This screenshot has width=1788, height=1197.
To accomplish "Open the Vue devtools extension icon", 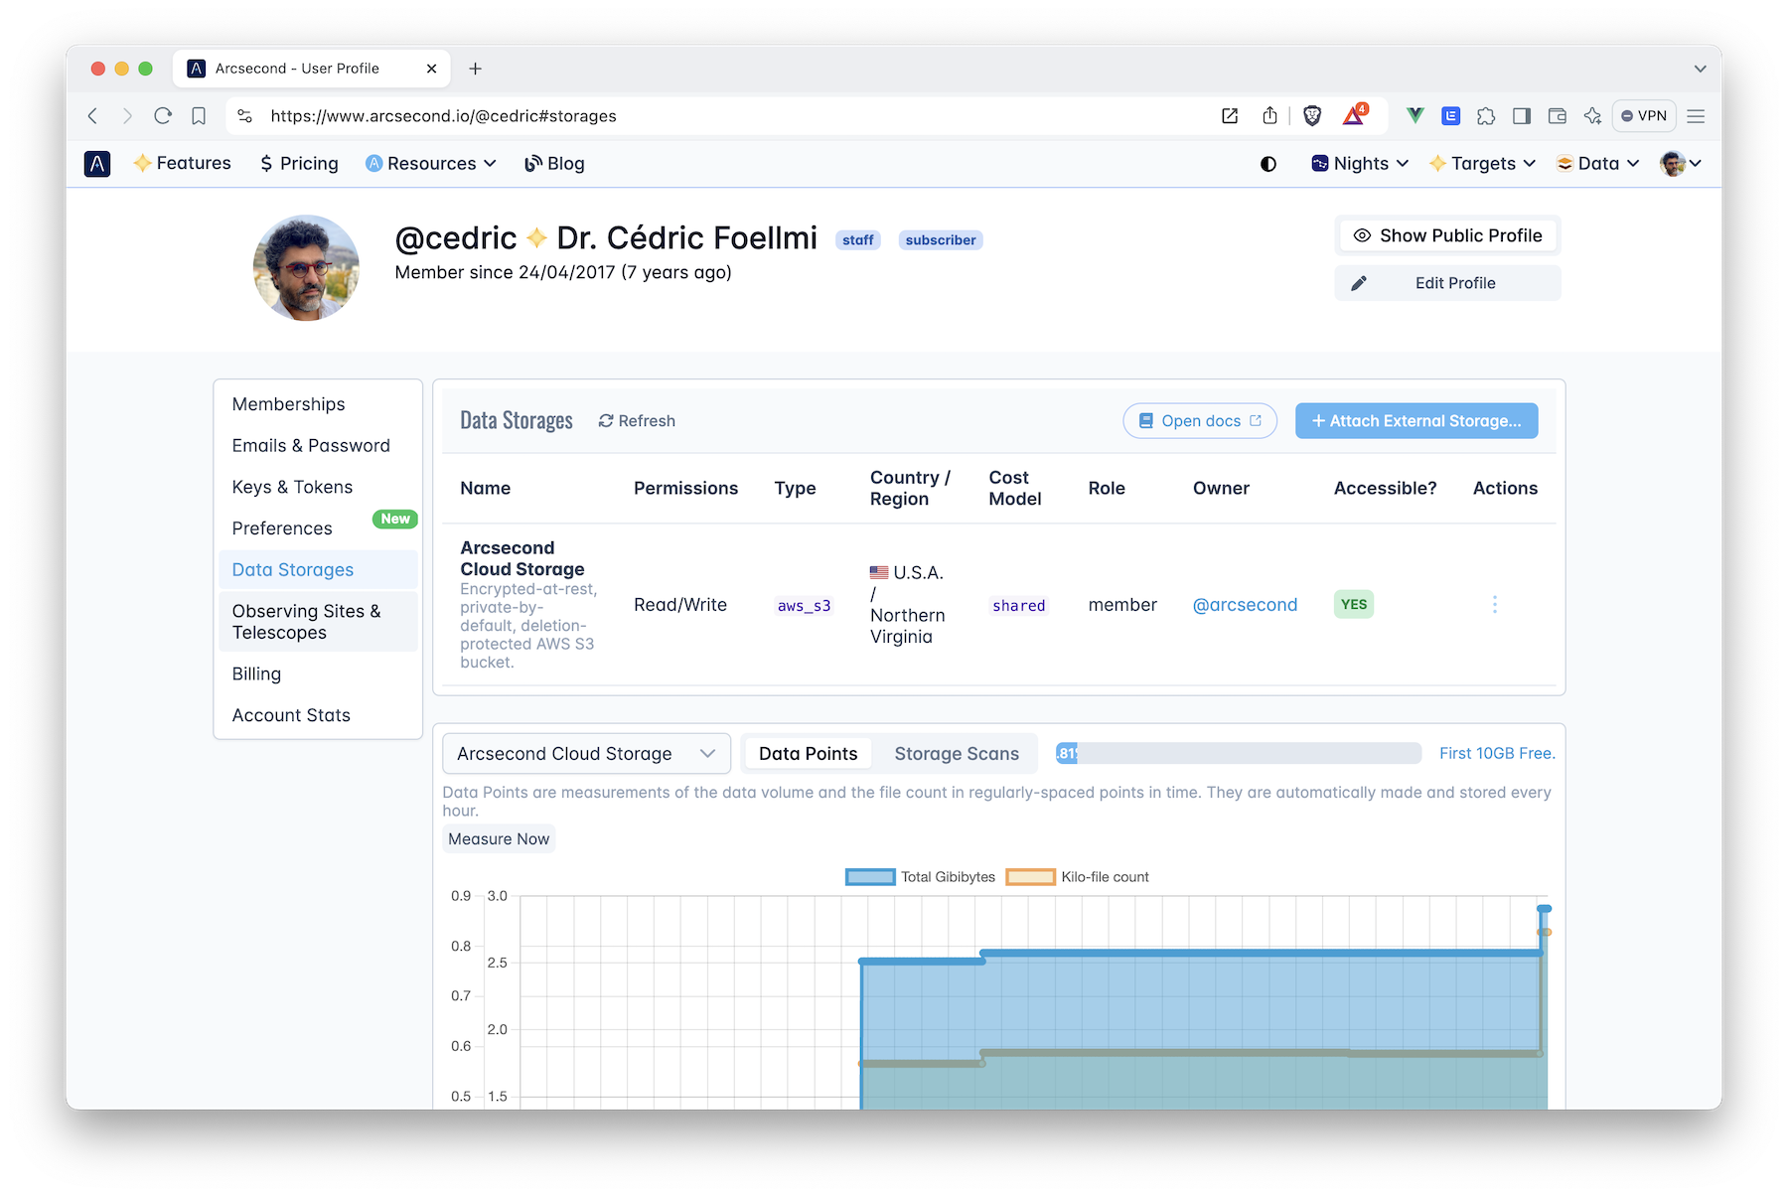I will click(x=1414, y=115).
